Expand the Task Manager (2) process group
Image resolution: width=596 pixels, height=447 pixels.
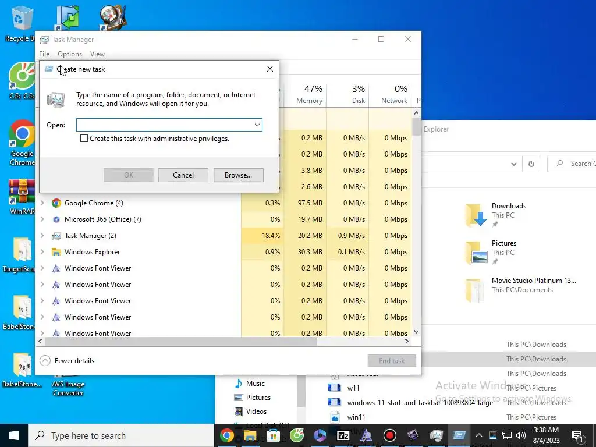(x=42, y=236)
